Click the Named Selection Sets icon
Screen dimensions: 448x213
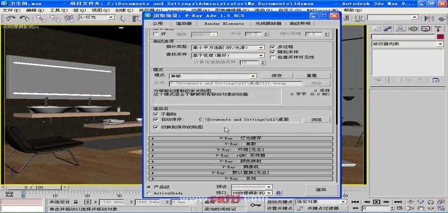[359, 19]
